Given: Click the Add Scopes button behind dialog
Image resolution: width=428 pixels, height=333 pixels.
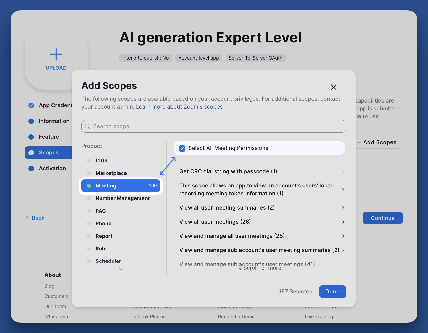Looking at the screenshot, I should click(x=379, y=142).
